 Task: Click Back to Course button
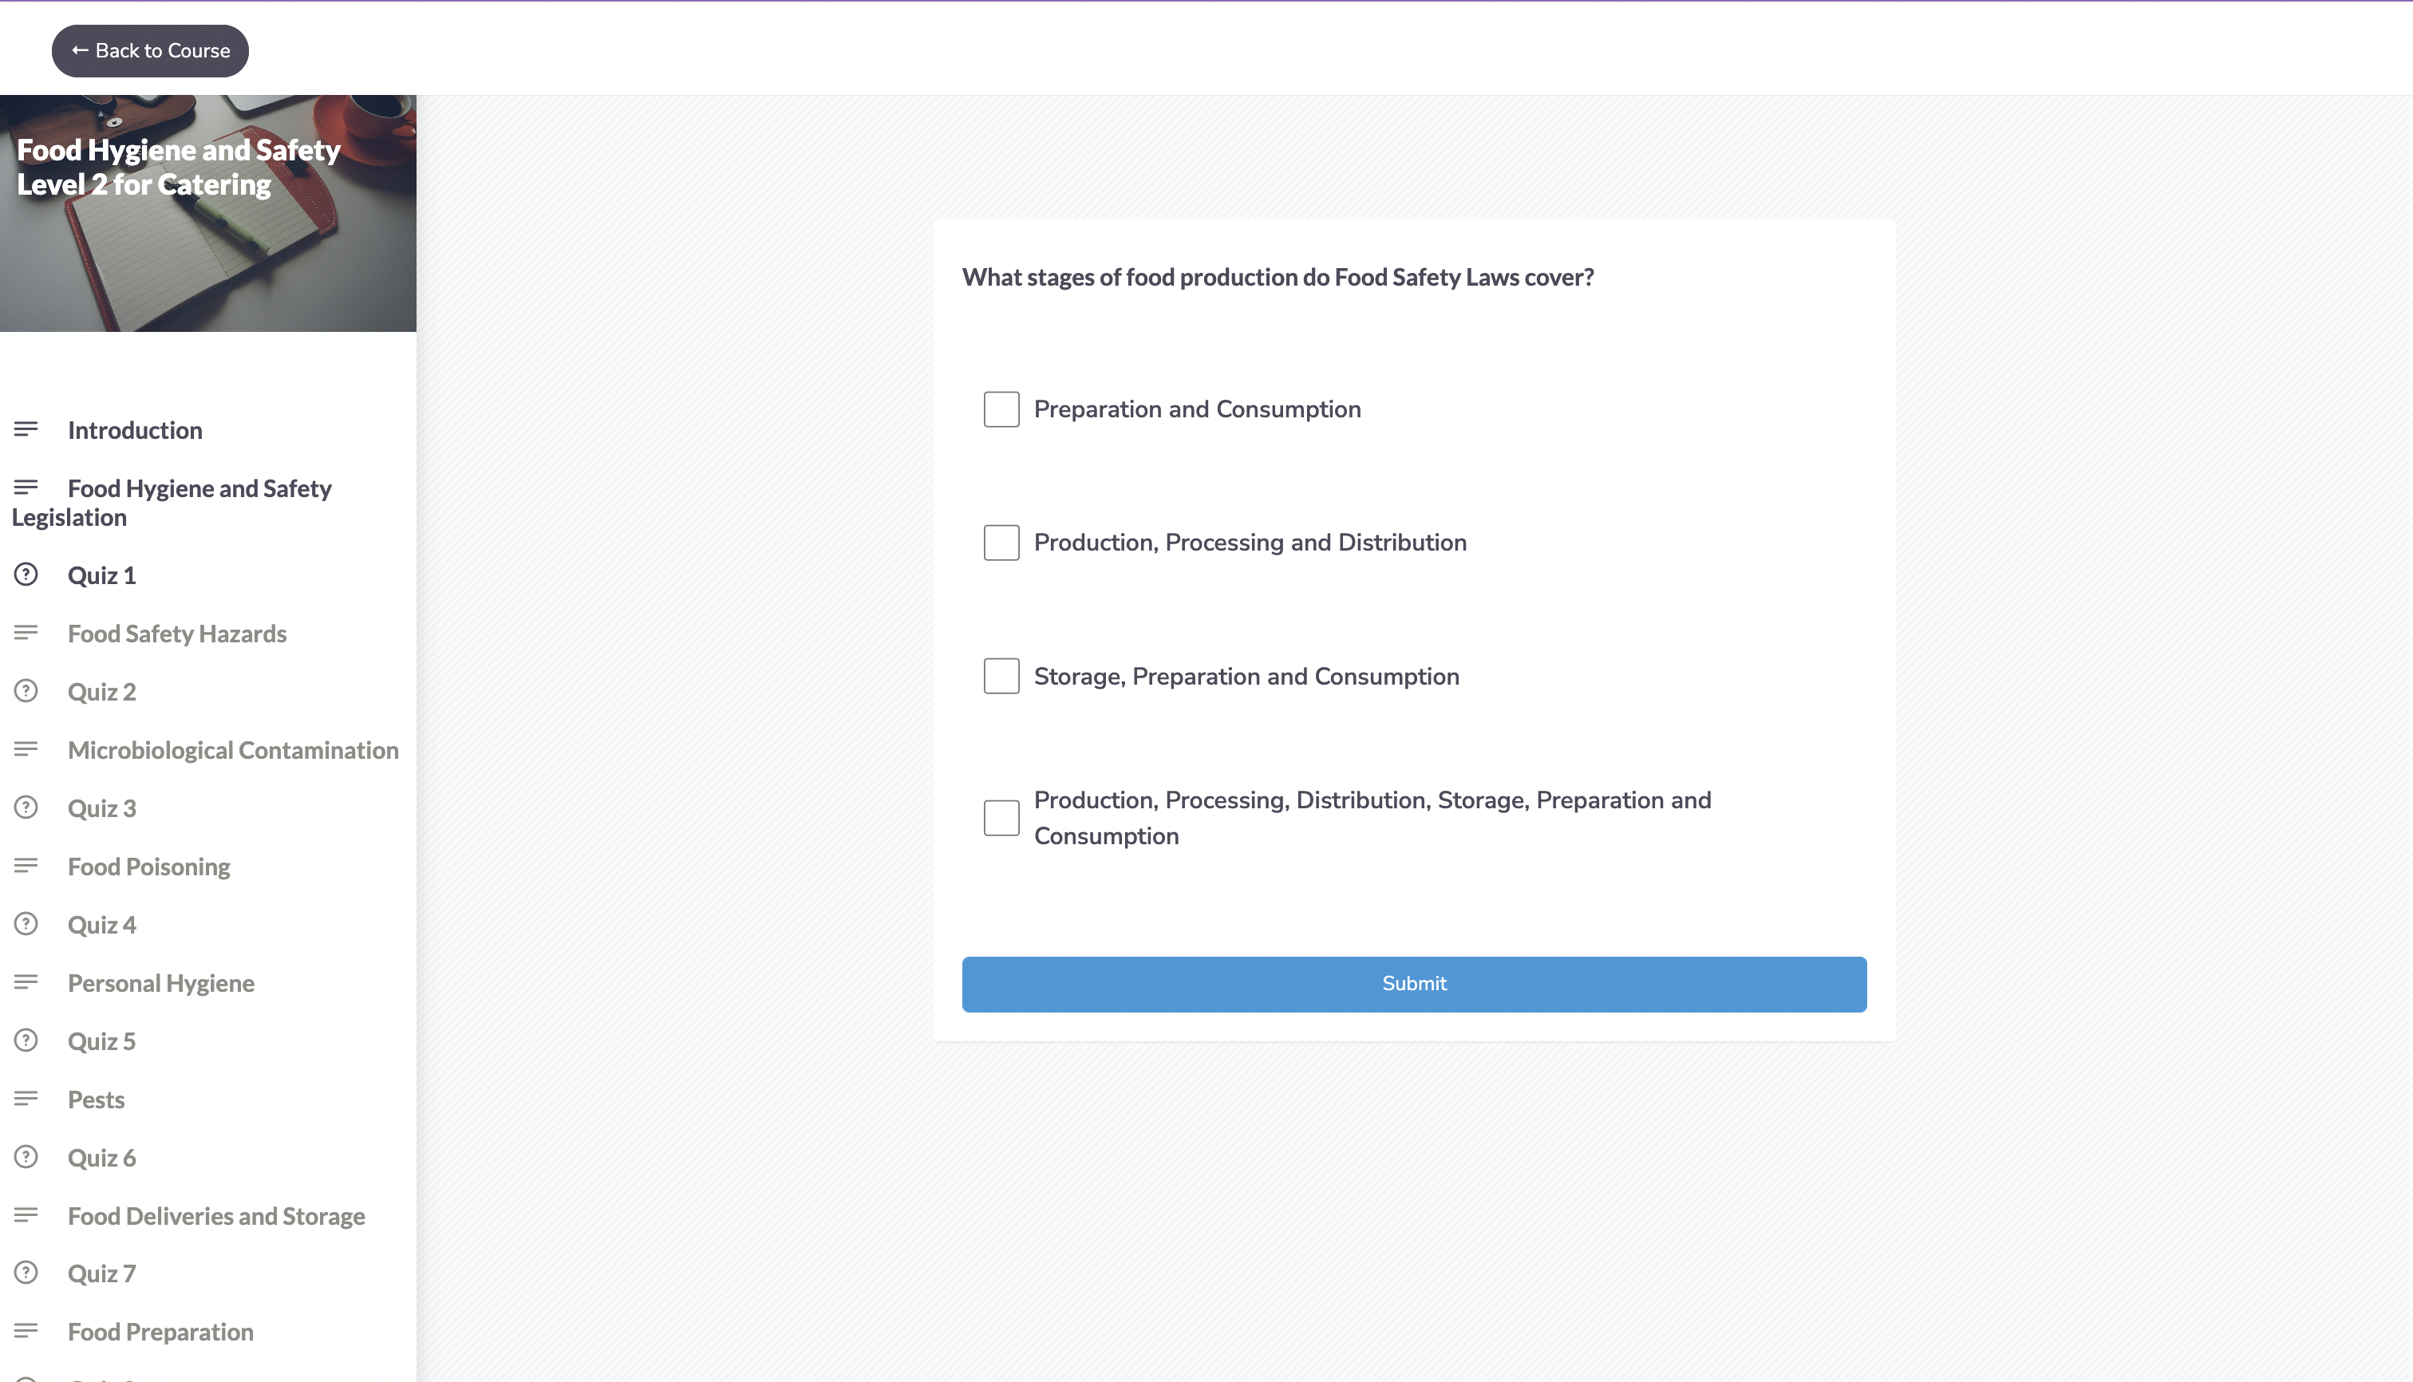pyautogui.click(x=150, y=51)
